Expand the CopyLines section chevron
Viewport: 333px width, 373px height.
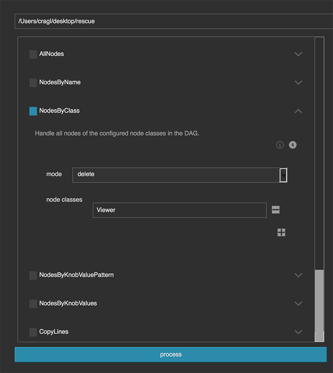click(x=298, y=332)
